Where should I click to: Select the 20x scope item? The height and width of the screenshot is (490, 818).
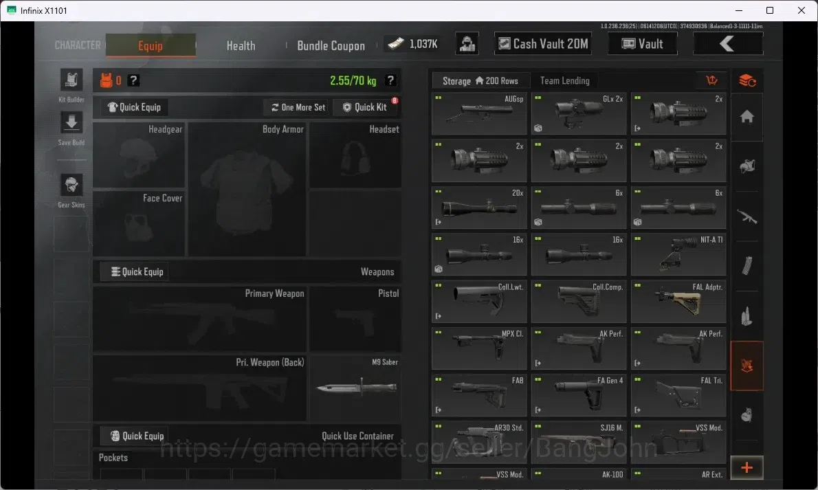(x=479, y=208)
